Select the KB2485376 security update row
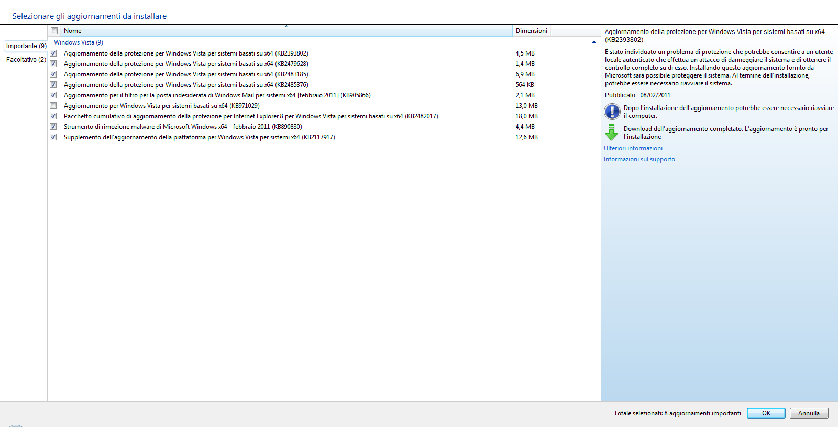838x427 pixels. click(324, 85)
